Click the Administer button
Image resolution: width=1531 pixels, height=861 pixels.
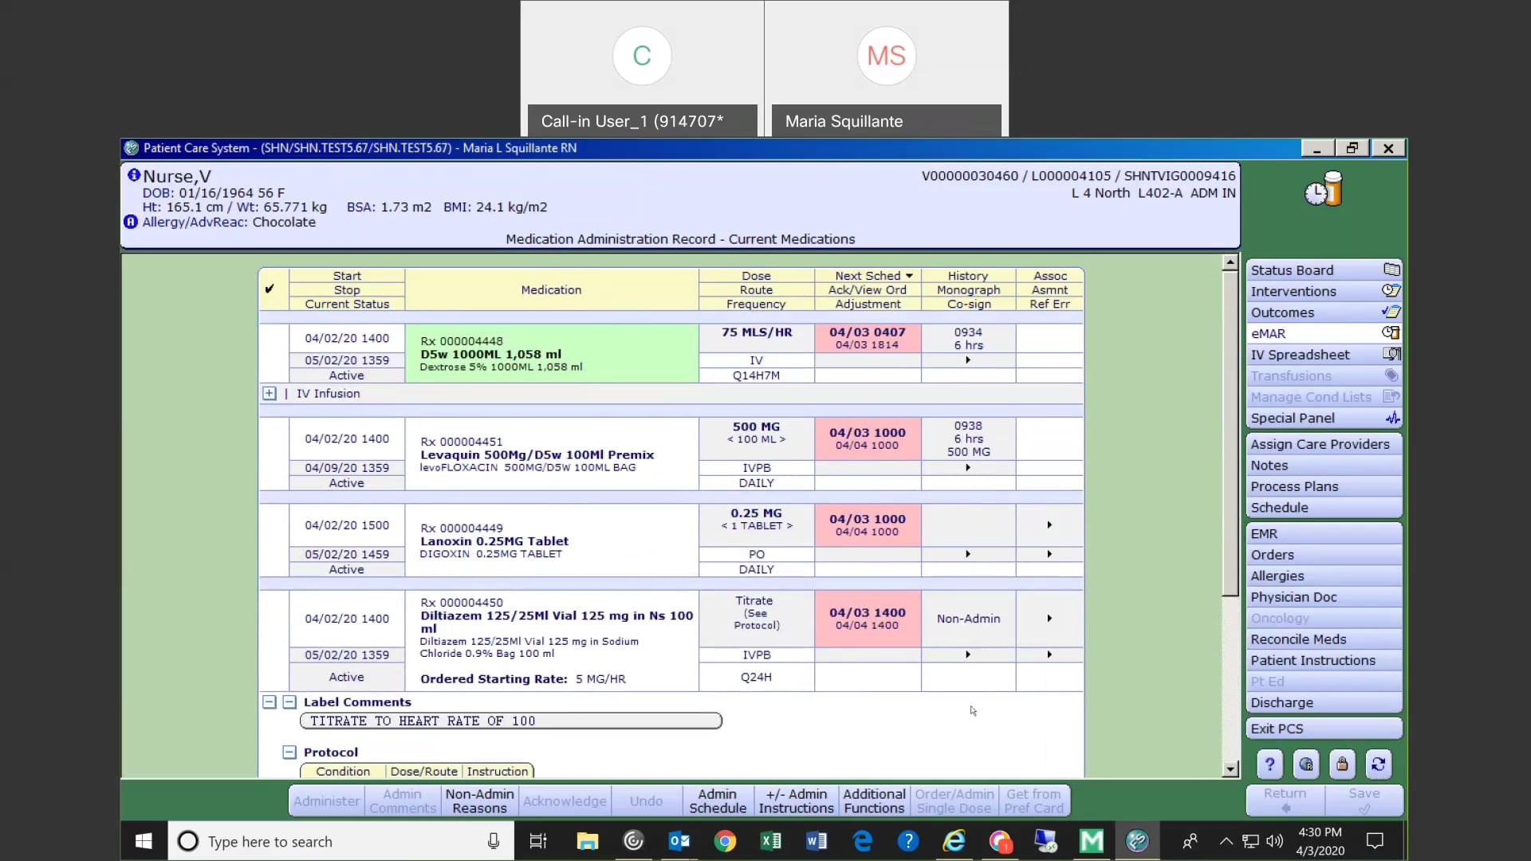coord(325,800)
